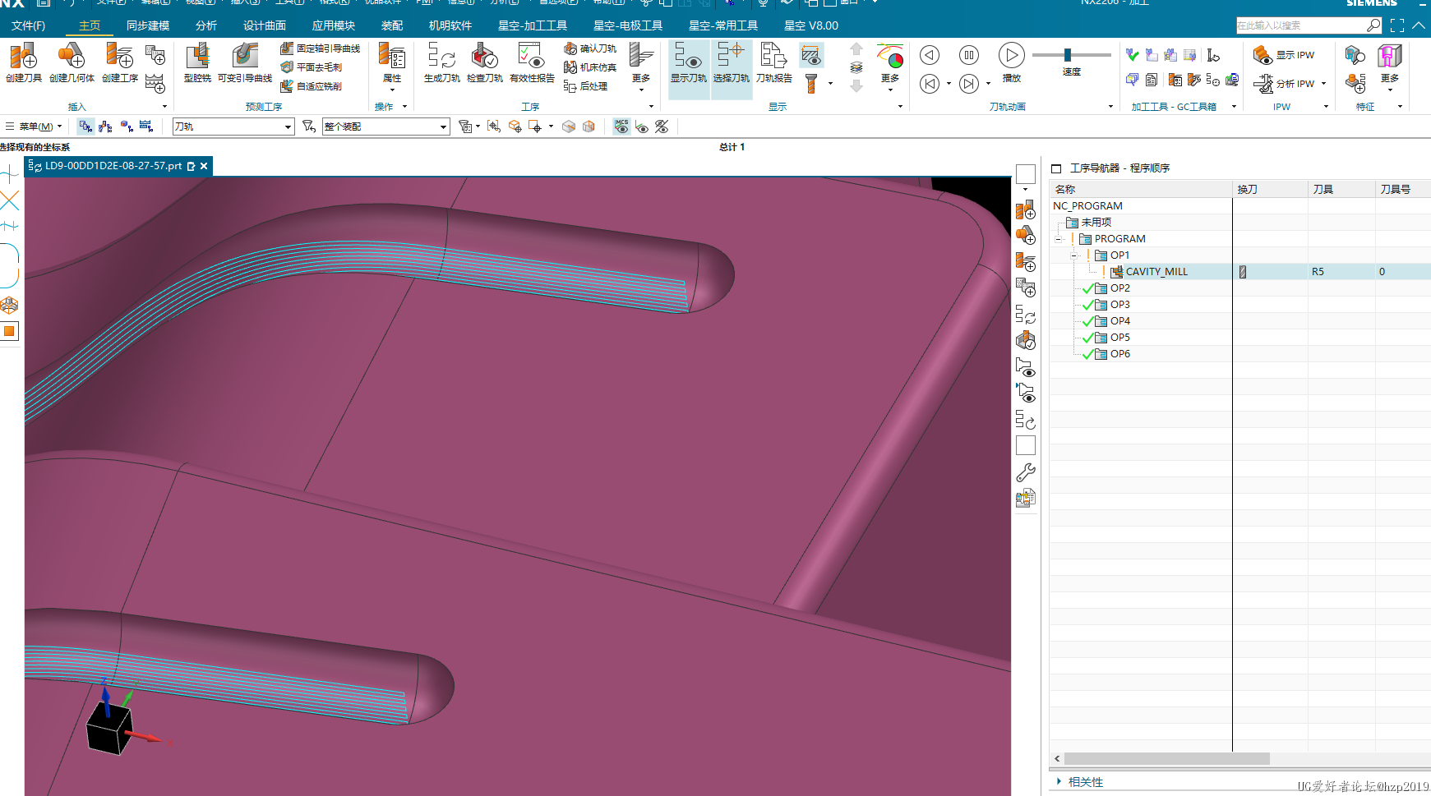Open 更多 in the 工序 group
The height and width of the screenshot is (796, 1431).
tap(641, 66)
